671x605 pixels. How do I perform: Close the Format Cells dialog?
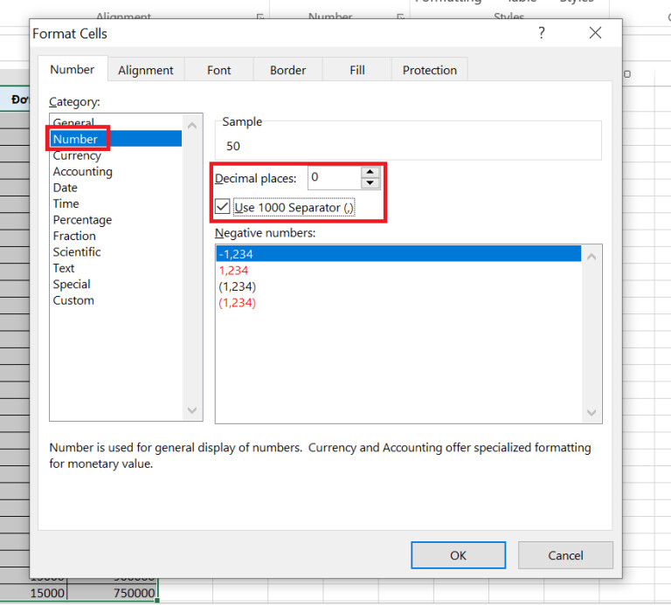tap(595, 33)
